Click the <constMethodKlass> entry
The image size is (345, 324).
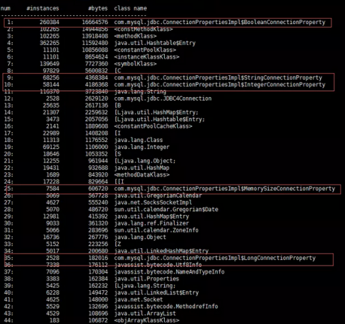(144, 29)
